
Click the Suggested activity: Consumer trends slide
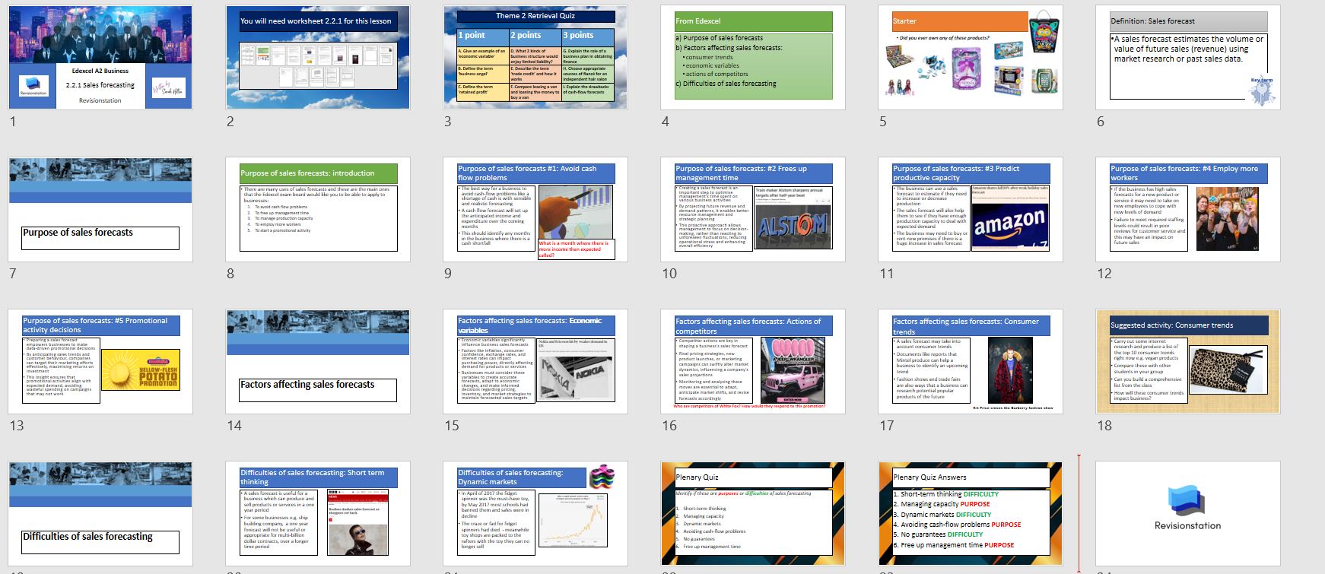click(1188, 362)
